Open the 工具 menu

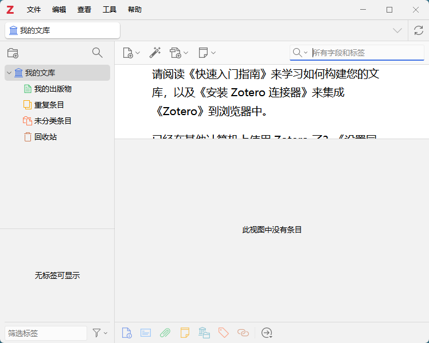(110, 10)
